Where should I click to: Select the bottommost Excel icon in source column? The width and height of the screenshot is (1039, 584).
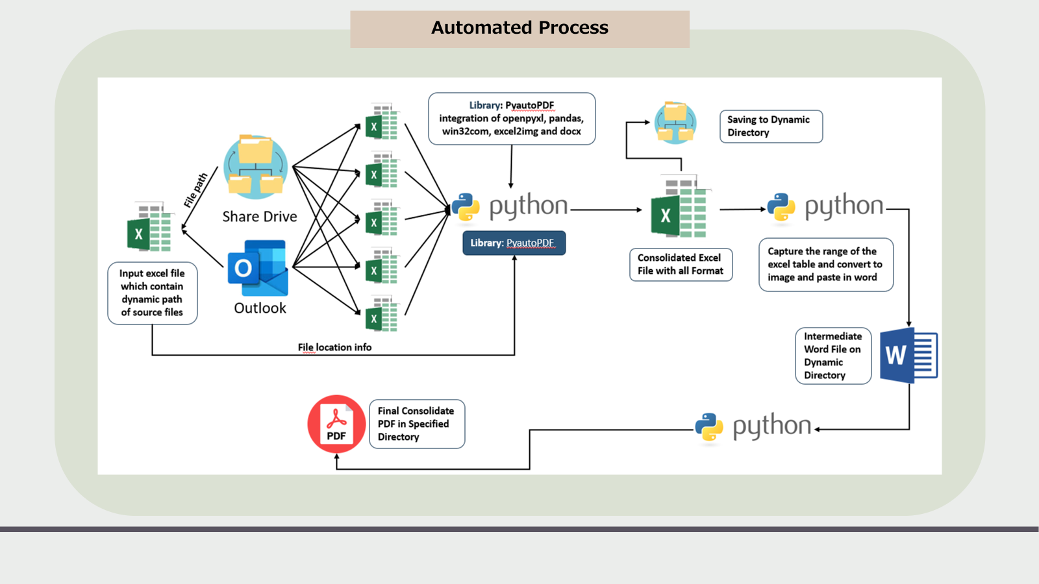(x=381, y=315)
